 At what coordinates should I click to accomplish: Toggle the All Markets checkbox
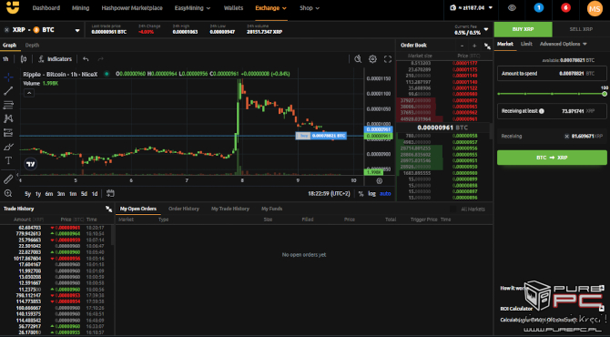[x=452, y=209]
